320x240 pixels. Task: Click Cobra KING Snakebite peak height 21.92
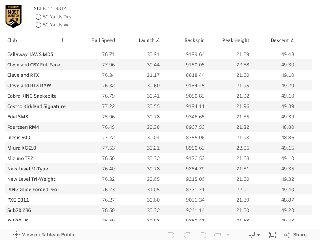point(243,96)
